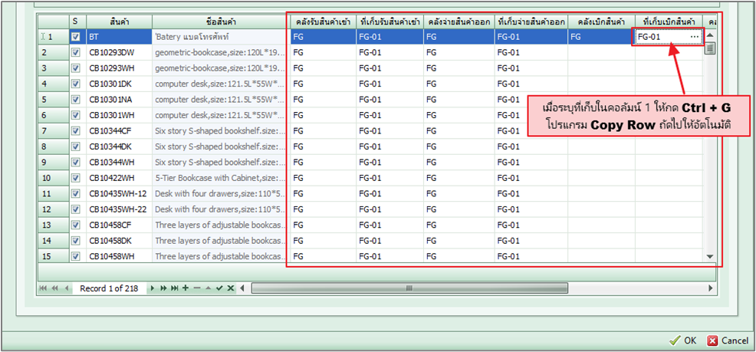The height and width of the screenshot is (352, 756).
Task: Open the ellipsis lookup in FG-01 cell
Action: pos(695,37)
